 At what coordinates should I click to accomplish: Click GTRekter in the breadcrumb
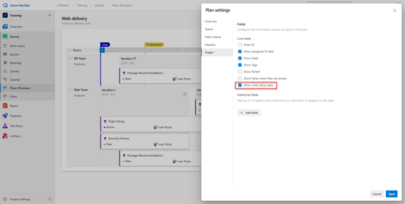[62, 5]
